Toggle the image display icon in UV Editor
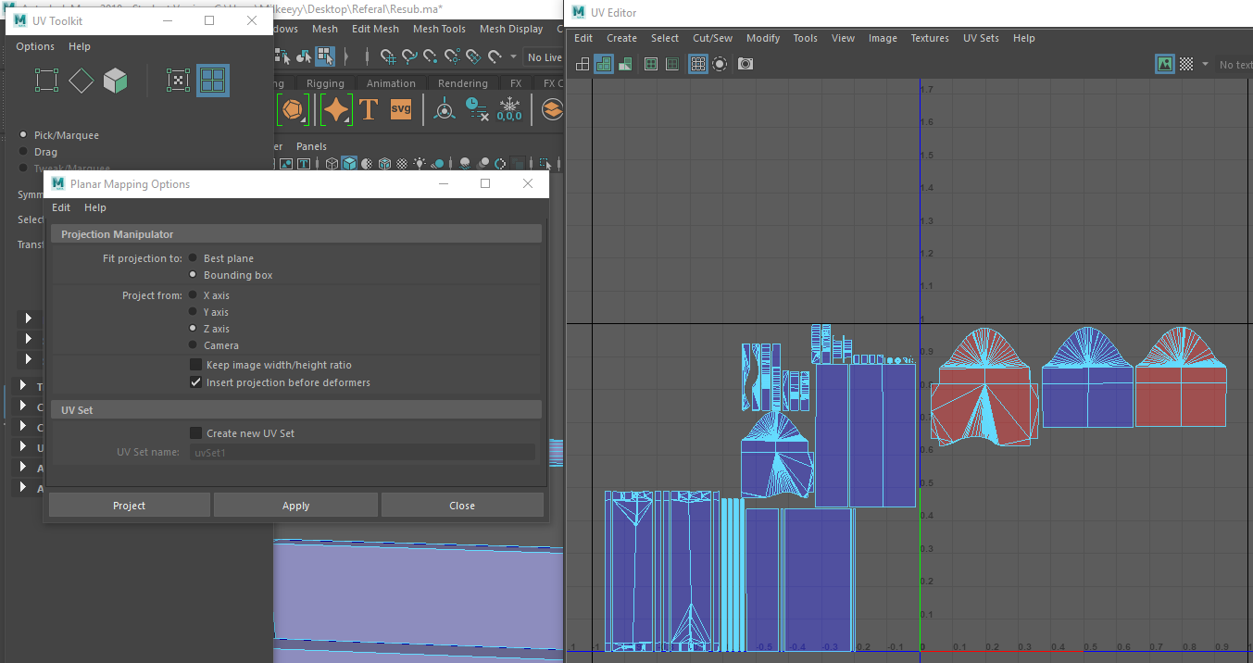The height and width of the screenshot is (663, 1253). click(1165, 64)
